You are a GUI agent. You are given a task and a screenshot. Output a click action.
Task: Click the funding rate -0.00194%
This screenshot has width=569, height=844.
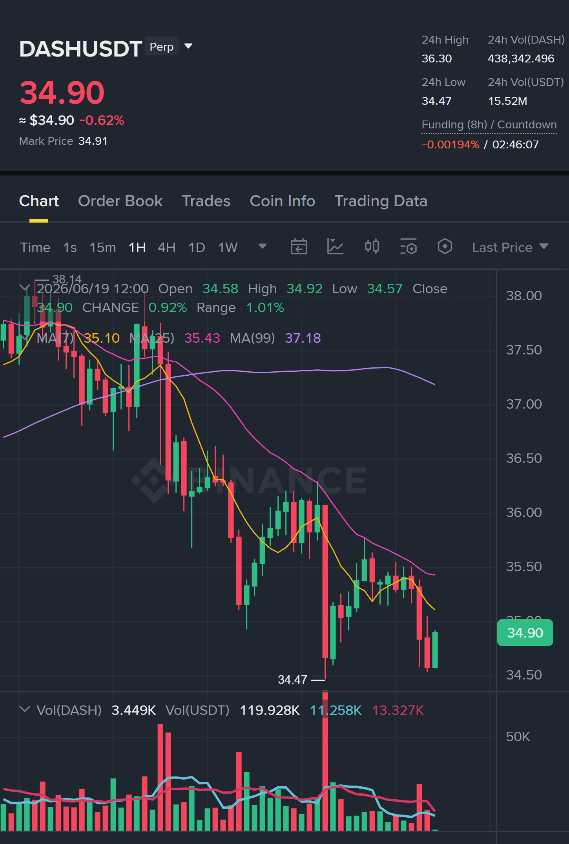click(x=450, y=144)
